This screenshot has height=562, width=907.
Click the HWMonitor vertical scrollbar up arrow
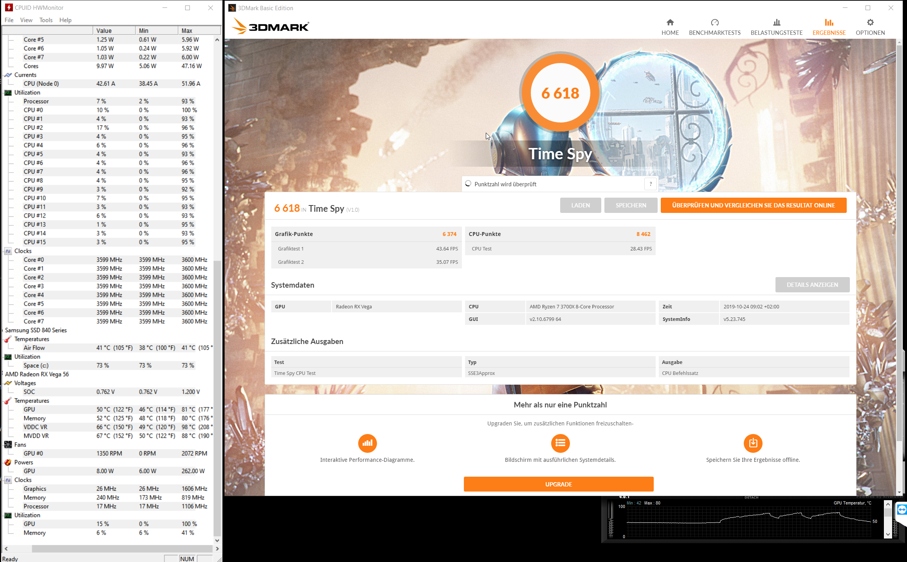[217, 40]
